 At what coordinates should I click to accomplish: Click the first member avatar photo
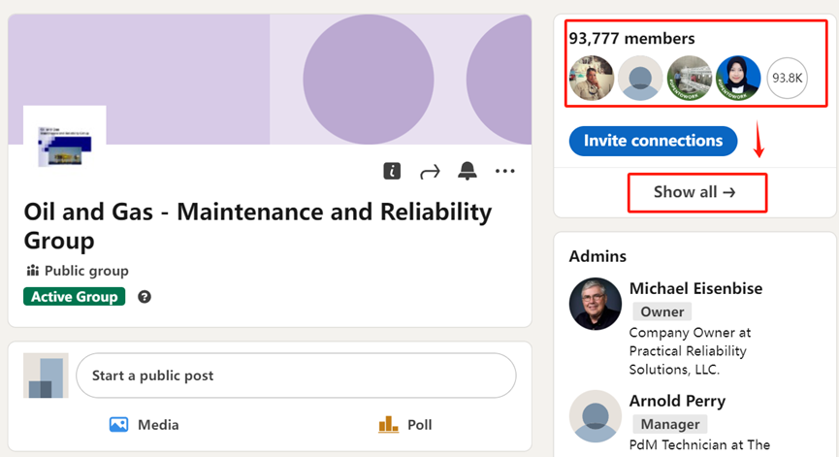click(x=591, y=79)
